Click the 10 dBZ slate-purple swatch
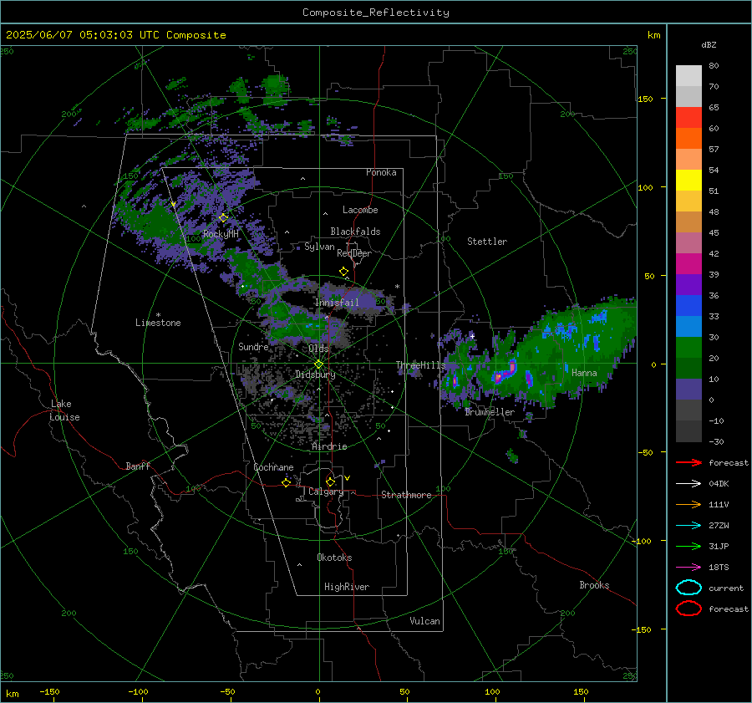This screenshot has width=752, height=703. 688,390
